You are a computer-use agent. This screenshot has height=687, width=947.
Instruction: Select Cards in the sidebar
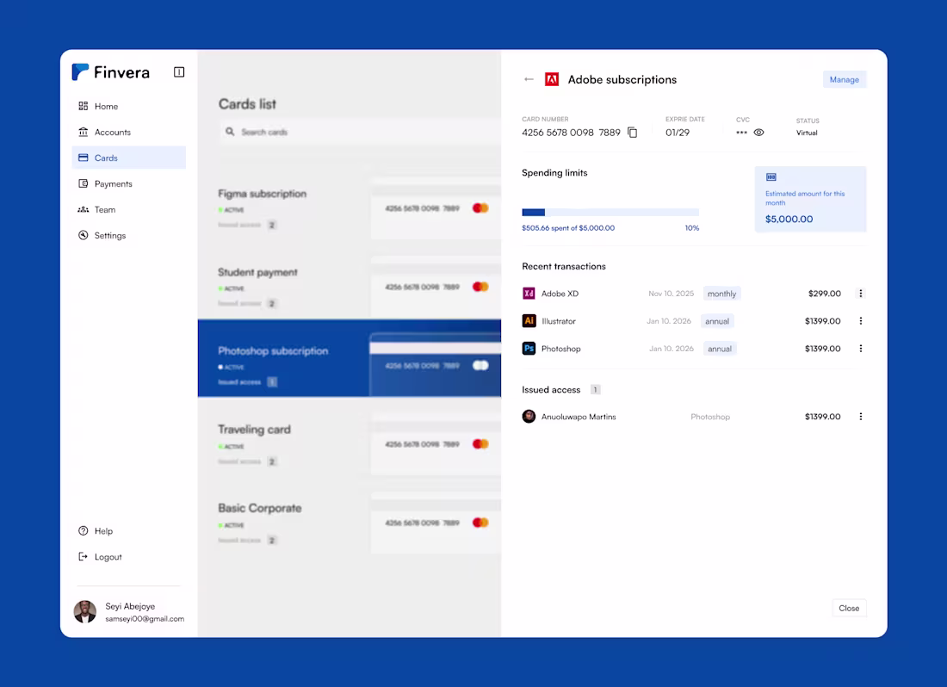point(128,158)
